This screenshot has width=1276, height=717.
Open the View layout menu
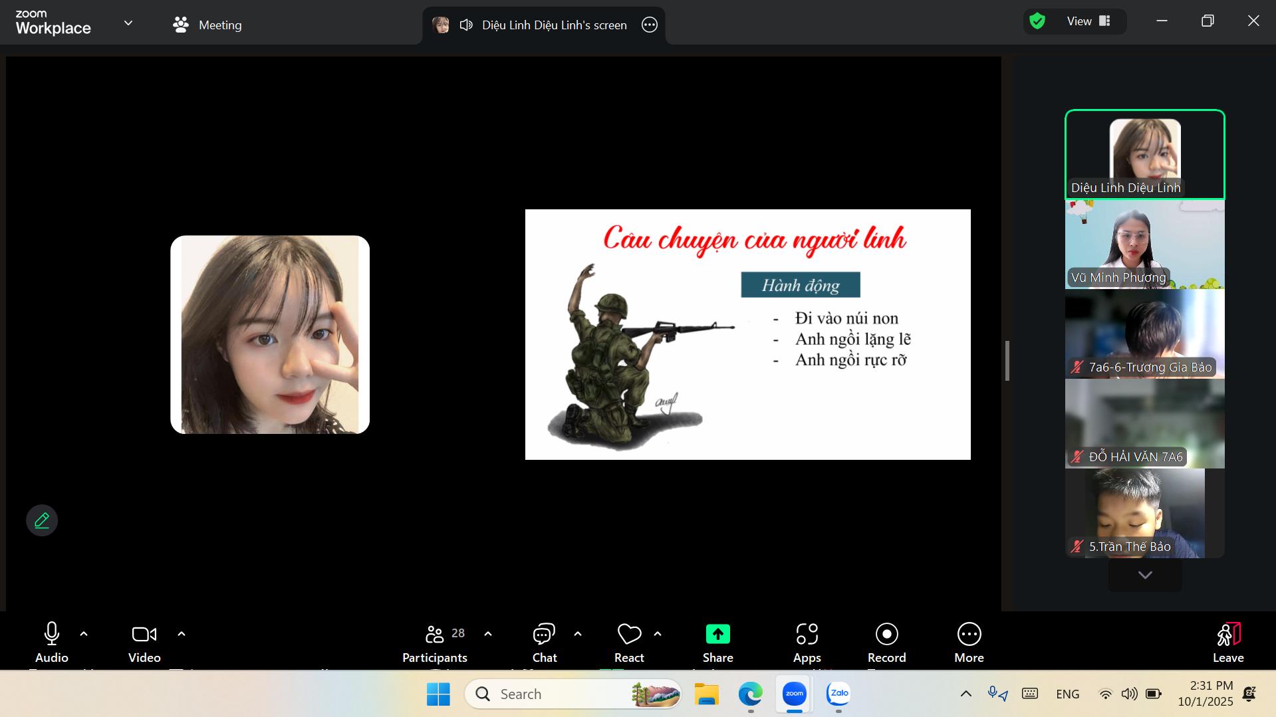(x=1088, y=21)
